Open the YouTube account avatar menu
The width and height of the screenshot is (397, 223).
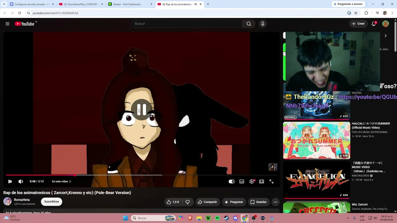[x=386, y=24]
